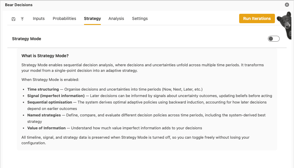294x168 pixels.
Task: Go to the Analysis tab
Action: tap(116, 18)
